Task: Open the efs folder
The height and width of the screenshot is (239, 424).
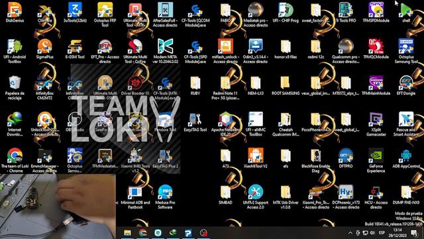Action: (286, 156)
